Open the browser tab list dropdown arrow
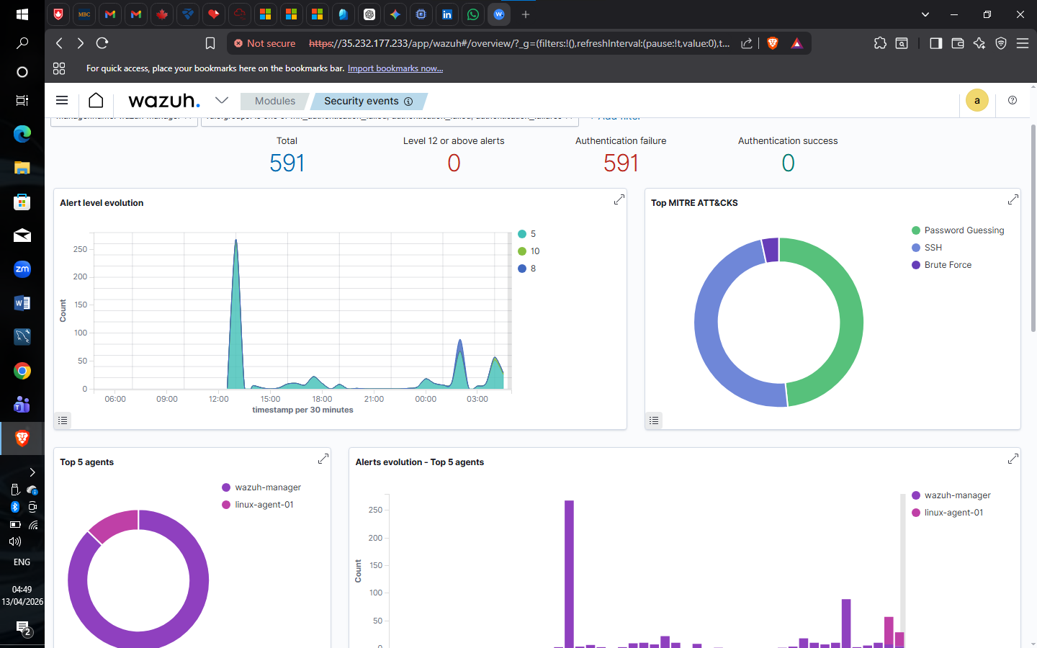 tap(925, 14)
